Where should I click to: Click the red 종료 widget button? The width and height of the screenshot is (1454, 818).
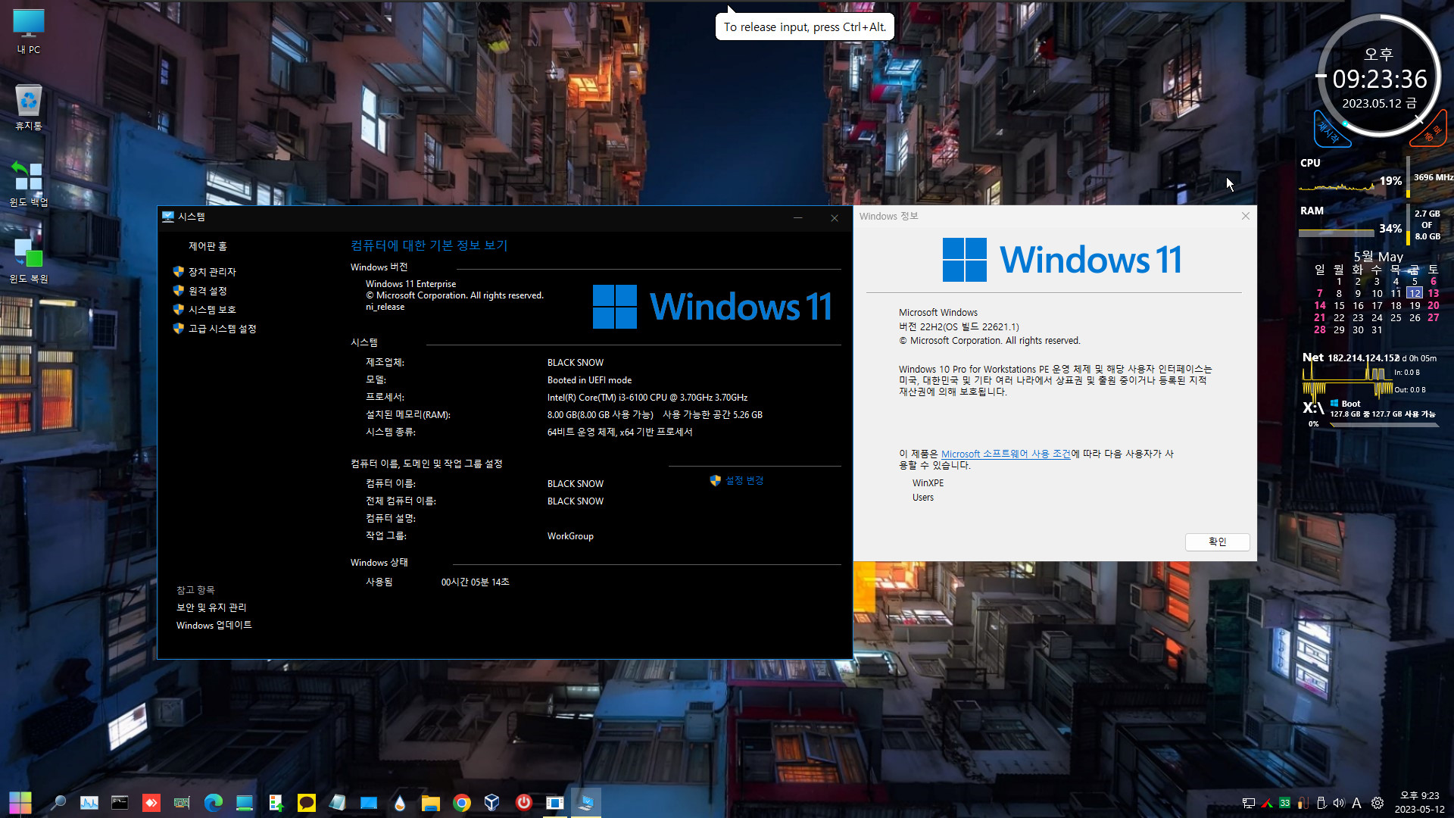tap(1430, 130)
